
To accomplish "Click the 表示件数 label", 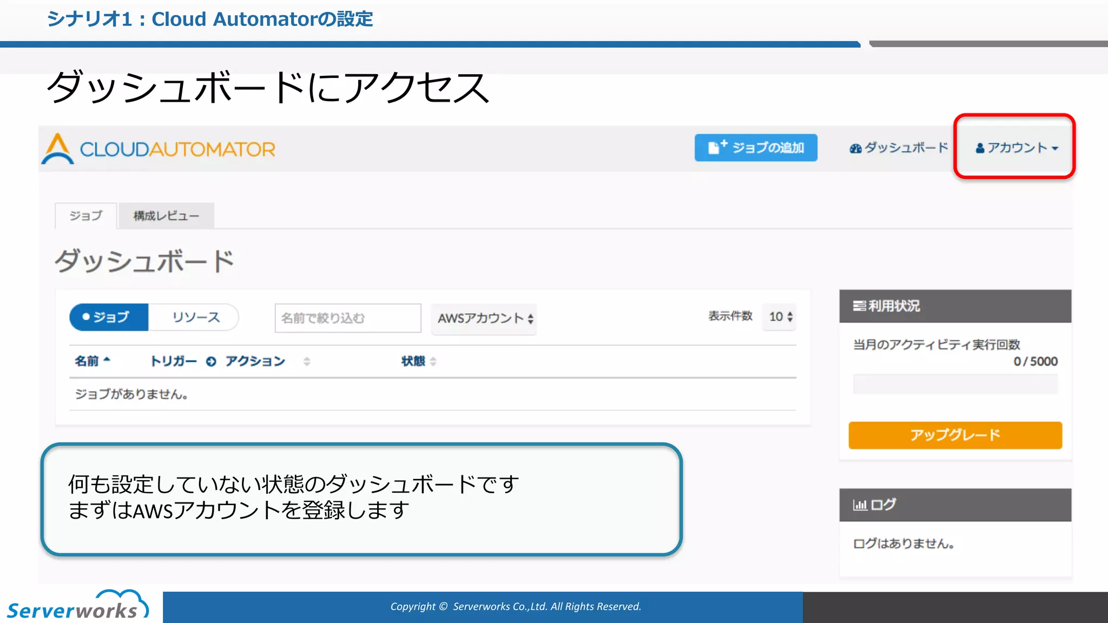I will [x=730, y=316].
